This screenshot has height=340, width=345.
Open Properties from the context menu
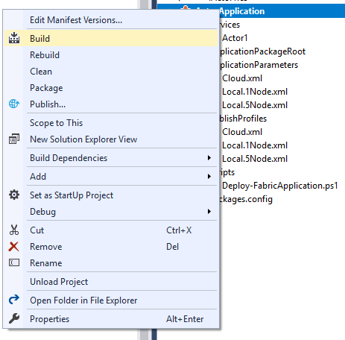[110, 319]
